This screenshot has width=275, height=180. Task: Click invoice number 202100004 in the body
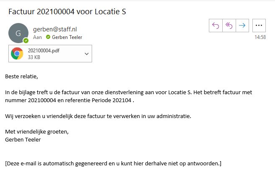point(42,100)
